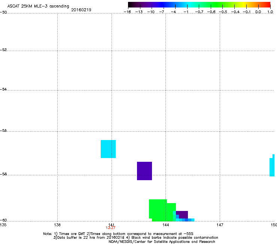Click the 0.0 color scale label
This screenshot has height=244, width=277.
click(x=258, y=12)
